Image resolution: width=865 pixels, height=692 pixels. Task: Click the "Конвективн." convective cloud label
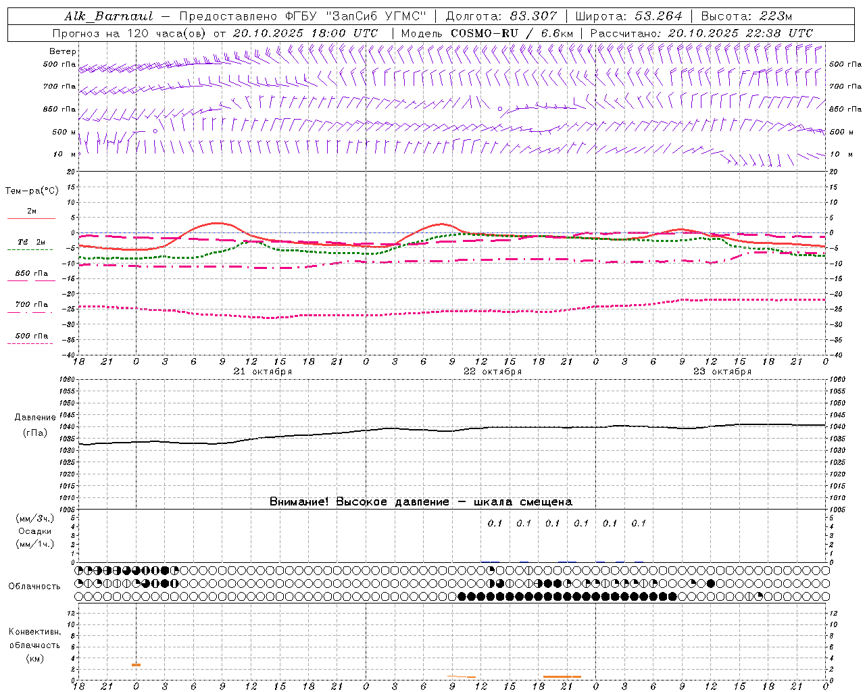click(x=34, y=632)
